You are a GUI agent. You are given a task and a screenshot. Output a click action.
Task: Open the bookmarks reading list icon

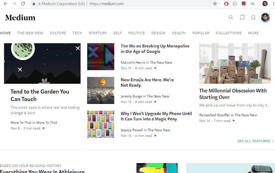(x=242, y=17)
